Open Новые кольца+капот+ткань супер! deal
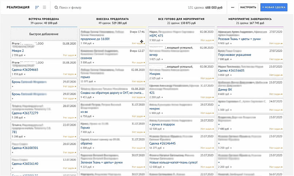 point(173,162)
